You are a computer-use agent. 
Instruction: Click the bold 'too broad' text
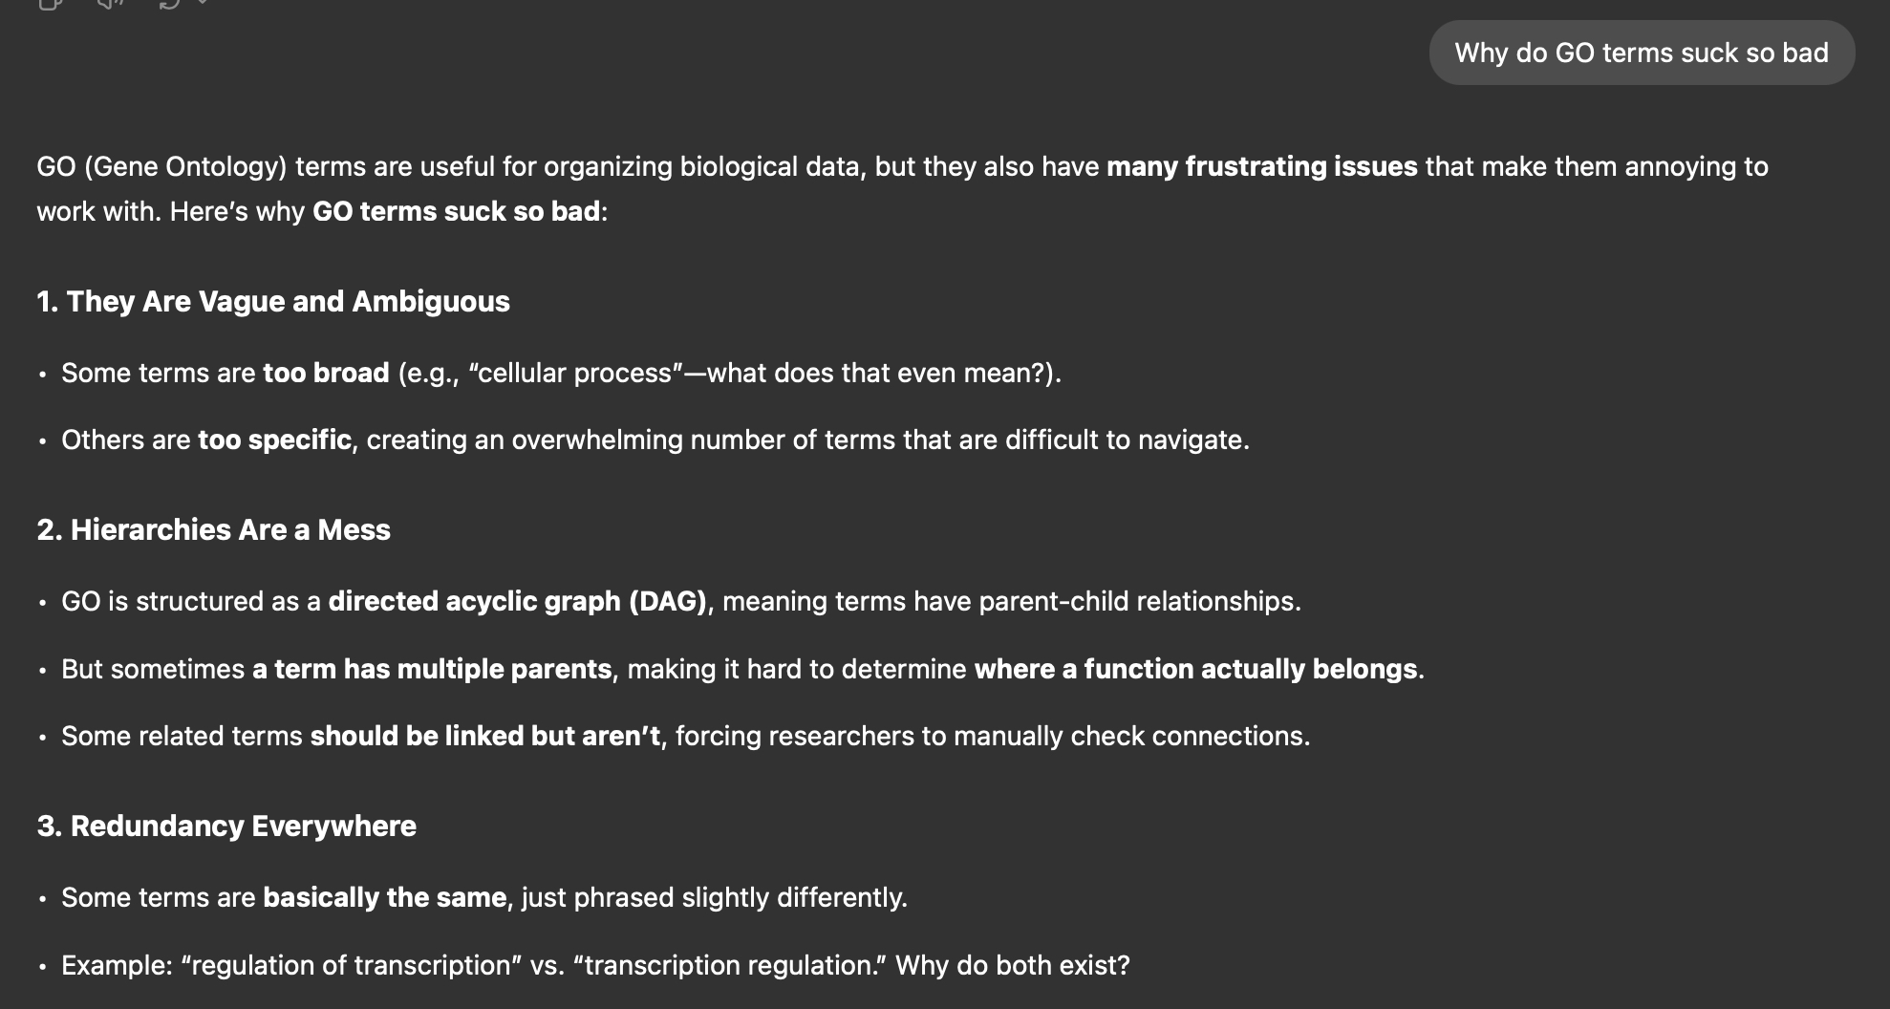click(x=326, y=374)
